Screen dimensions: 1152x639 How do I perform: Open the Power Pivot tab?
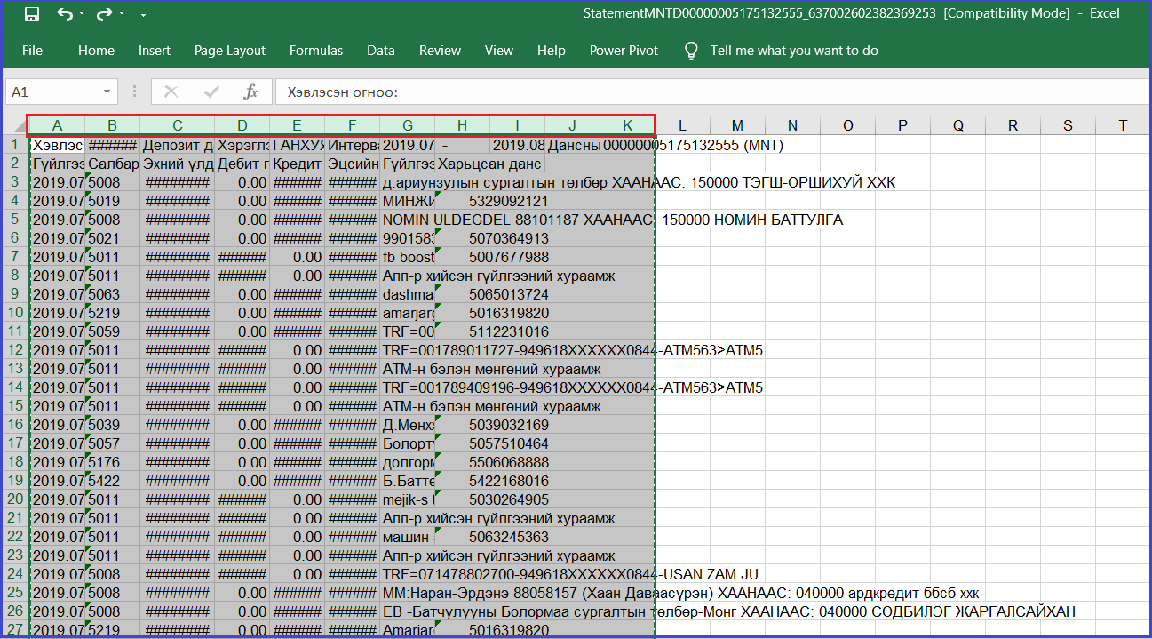point(624,51)
